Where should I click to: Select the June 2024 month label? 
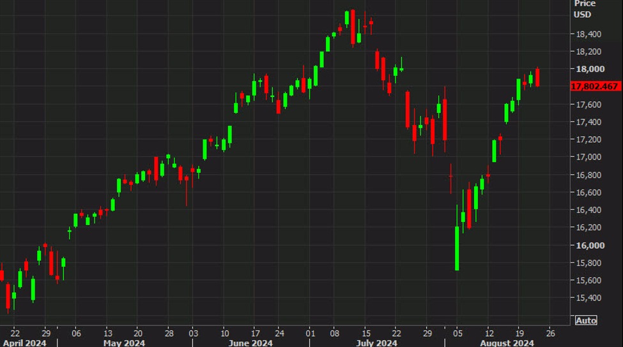[250, 343]
